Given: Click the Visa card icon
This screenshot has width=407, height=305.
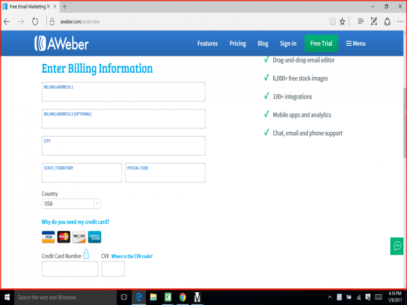Looking at the screenshot, I should (x=48, y=237).
